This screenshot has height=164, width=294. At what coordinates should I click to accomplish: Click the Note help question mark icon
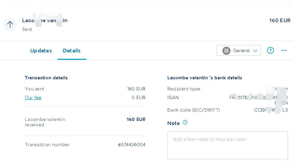coord(185,123)
